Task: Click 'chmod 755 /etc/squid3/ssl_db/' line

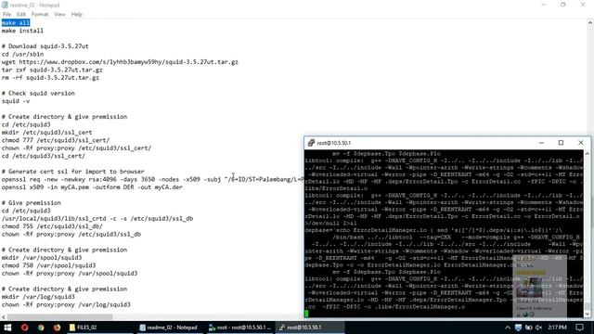Action: tap(52, 226)
